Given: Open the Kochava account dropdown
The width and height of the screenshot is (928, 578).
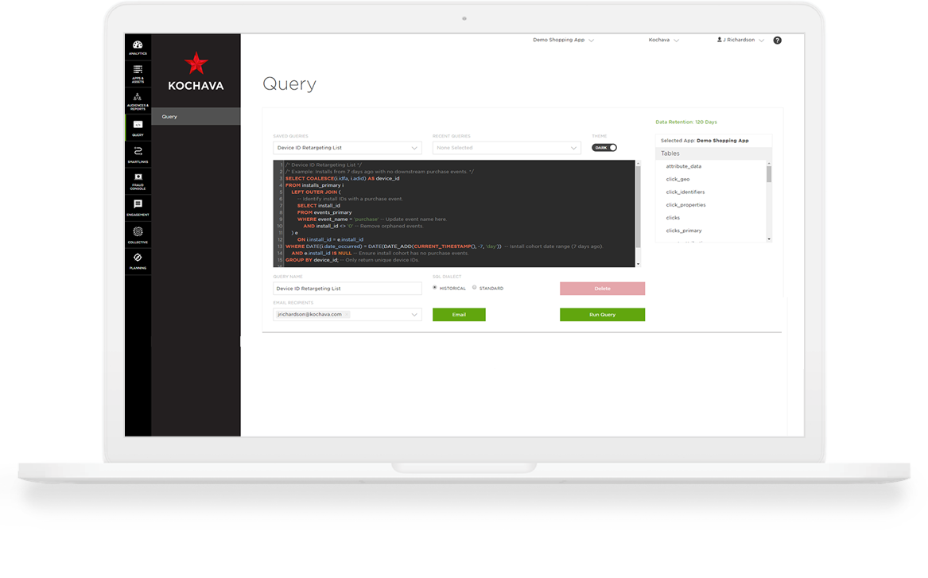Looking at the screenshot, I should click(x=663, y=41).
